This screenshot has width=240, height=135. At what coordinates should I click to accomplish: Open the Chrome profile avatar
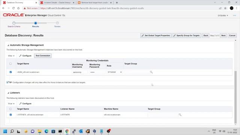click(232, 8)
